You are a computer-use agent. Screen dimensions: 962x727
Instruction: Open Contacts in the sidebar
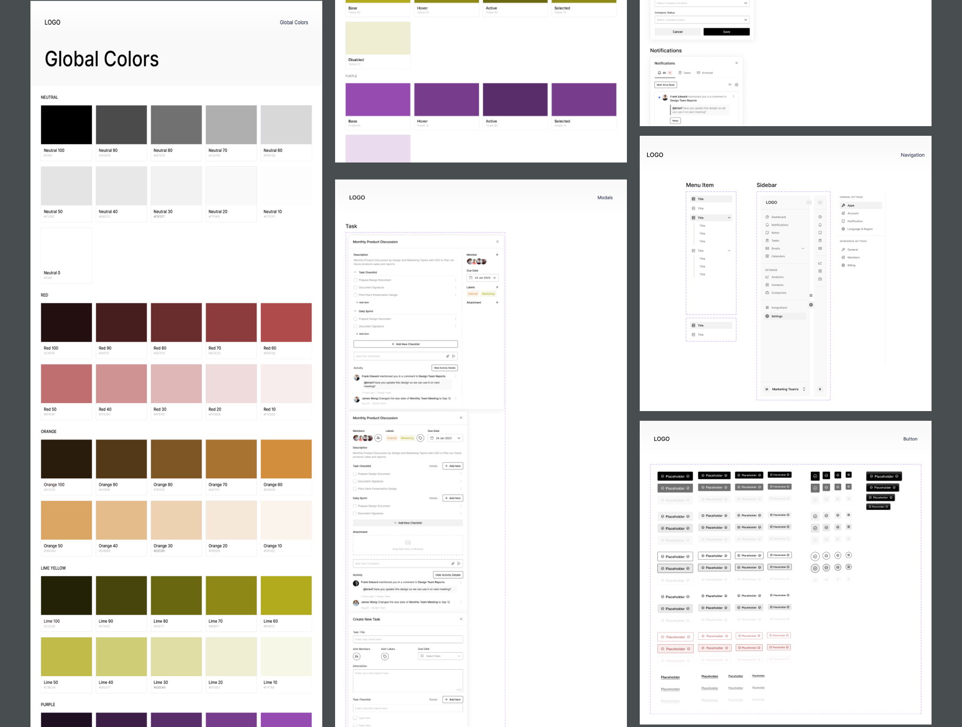pyautogui.click(x=778, y=285)
